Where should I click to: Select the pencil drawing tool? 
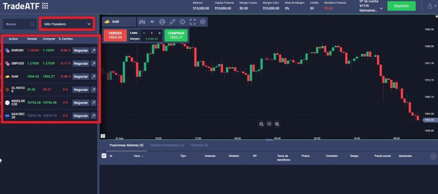coord(173,21)
